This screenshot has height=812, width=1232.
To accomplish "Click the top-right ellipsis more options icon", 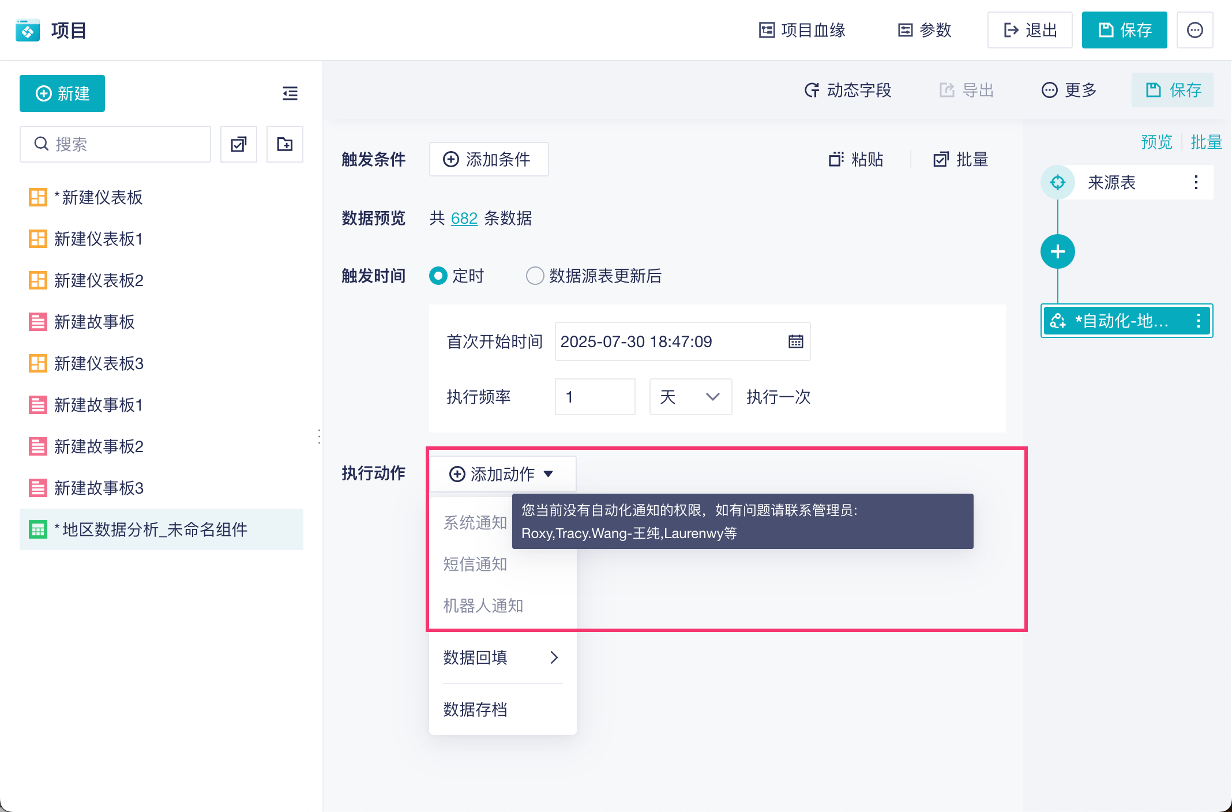I will 1195,30.
